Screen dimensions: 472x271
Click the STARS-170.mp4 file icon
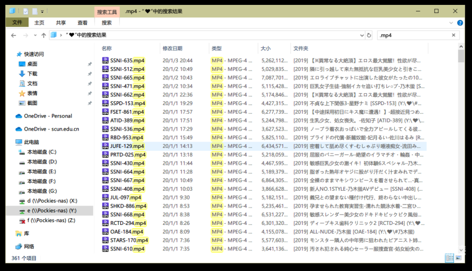pyautogui.click(x=105, y=240)
